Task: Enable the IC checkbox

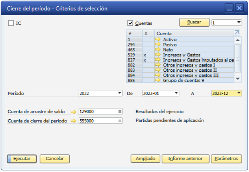Action: click(11, 23)
